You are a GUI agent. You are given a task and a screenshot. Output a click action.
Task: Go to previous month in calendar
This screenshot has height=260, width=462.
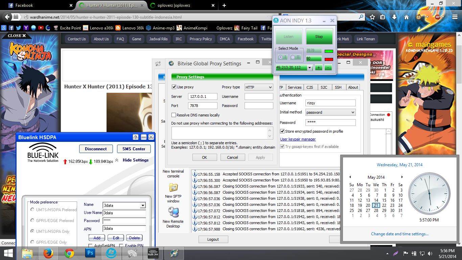350,177
